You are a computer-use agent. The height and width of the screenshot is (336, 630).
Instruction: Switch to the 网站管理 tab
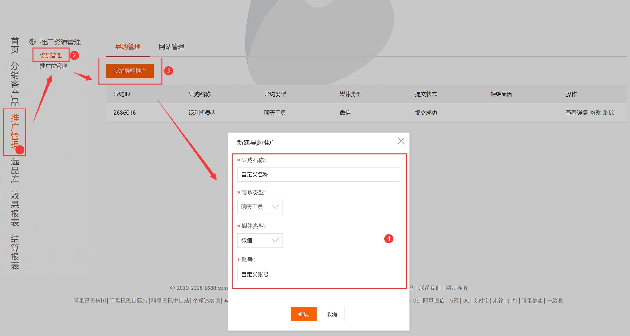pyautogui.click(x=171, y=47)
